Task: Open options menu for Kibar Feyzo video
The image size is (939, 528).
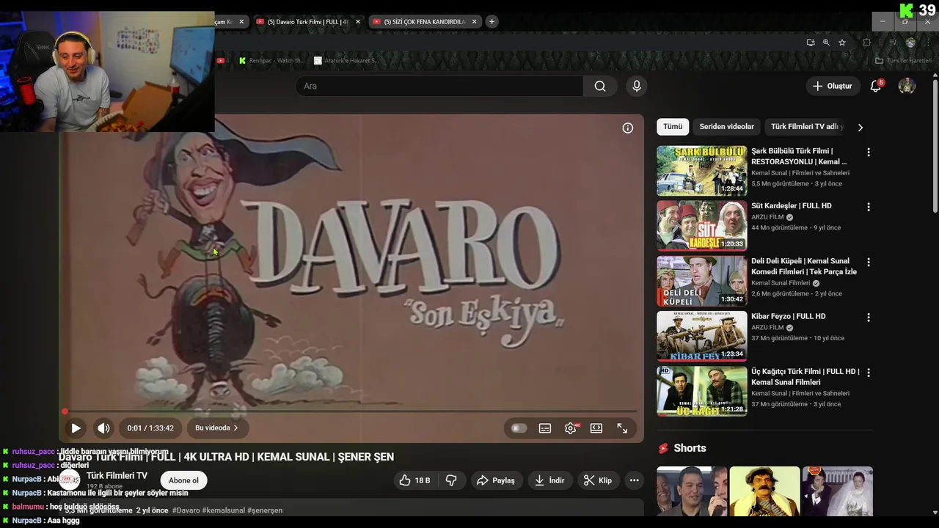Action: tap(869, 318)
